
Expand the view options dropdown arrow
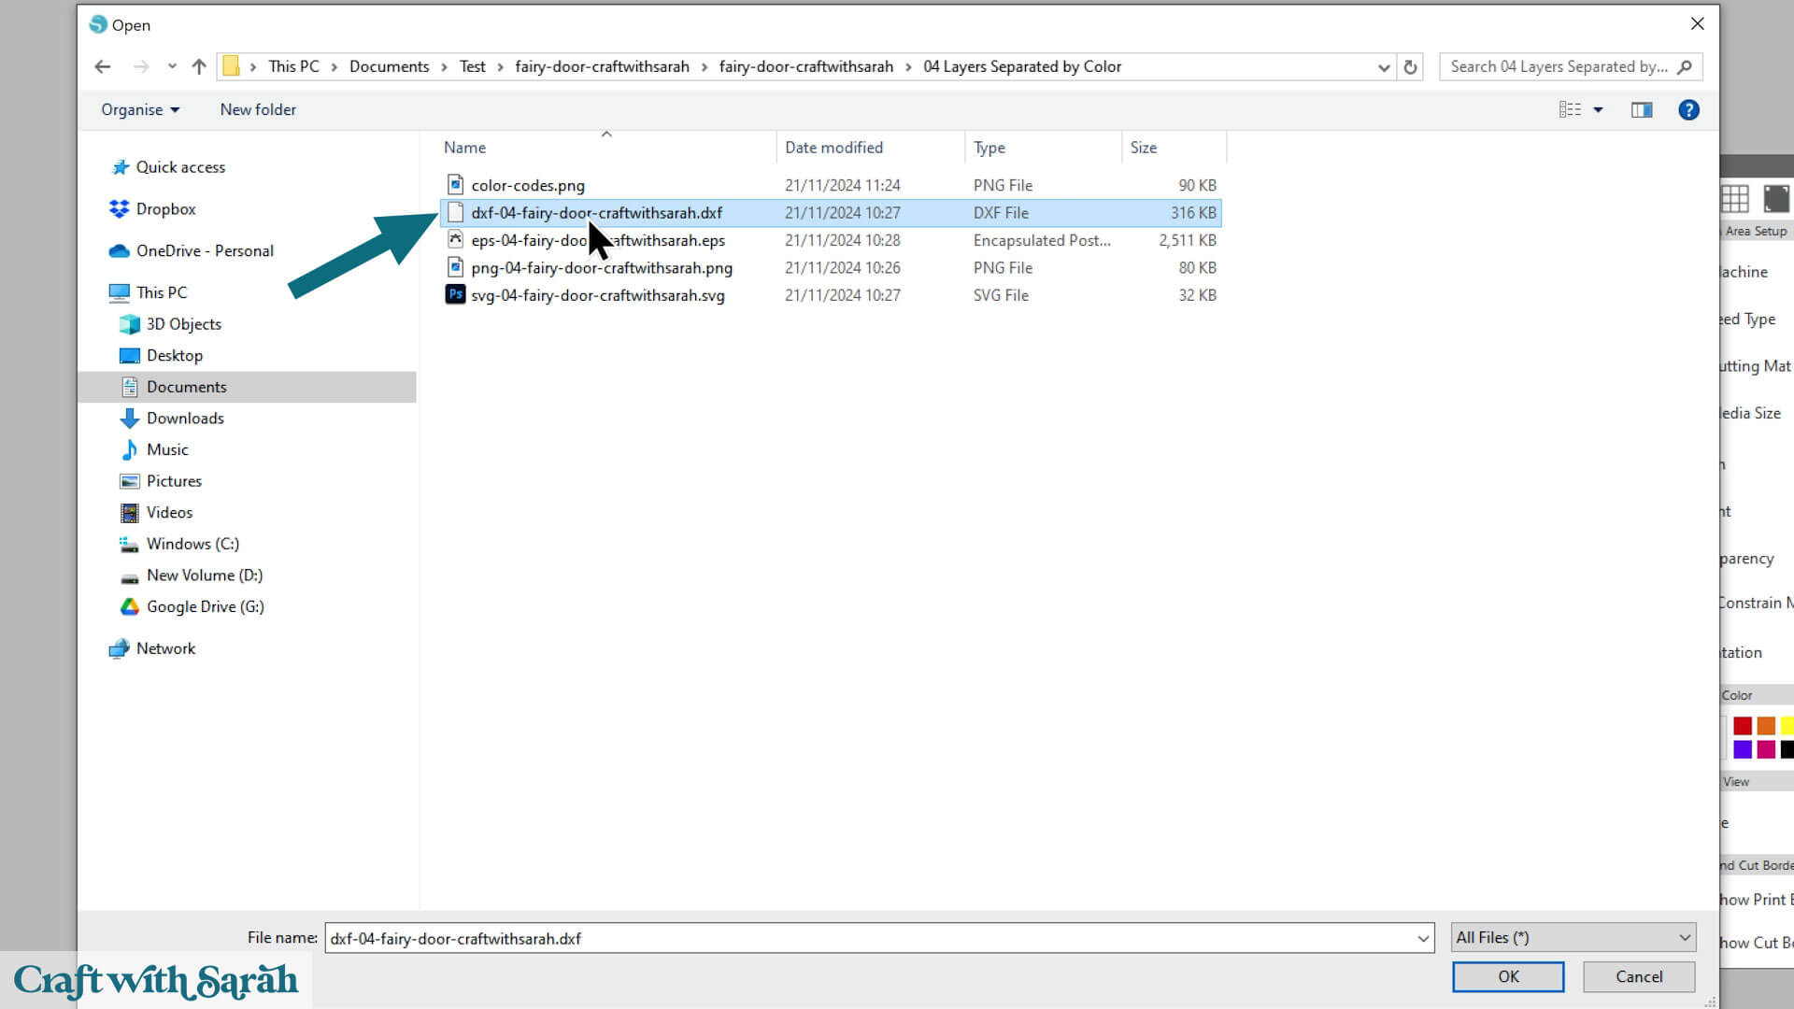point(1599,110)
